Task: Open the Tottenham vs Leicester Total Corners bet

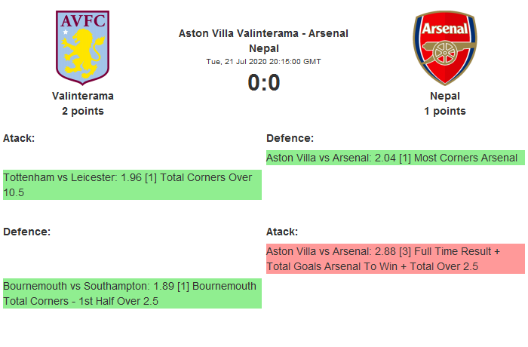Action: tap(132, 185)
